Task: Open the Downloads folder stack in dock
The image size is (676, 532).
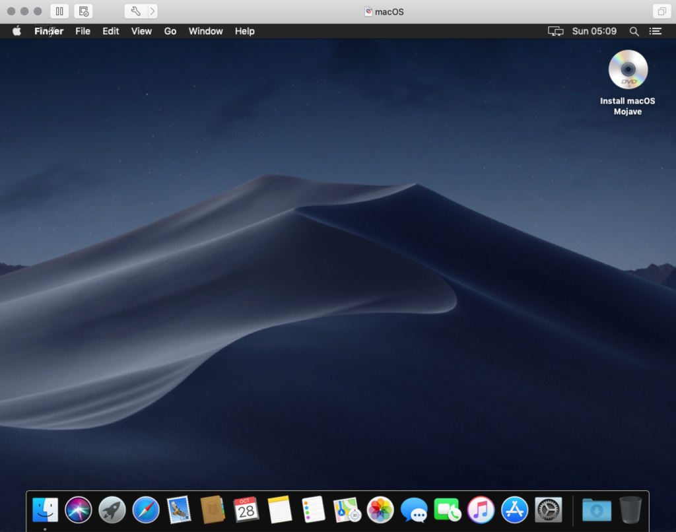Action: [x=596, y=510]
